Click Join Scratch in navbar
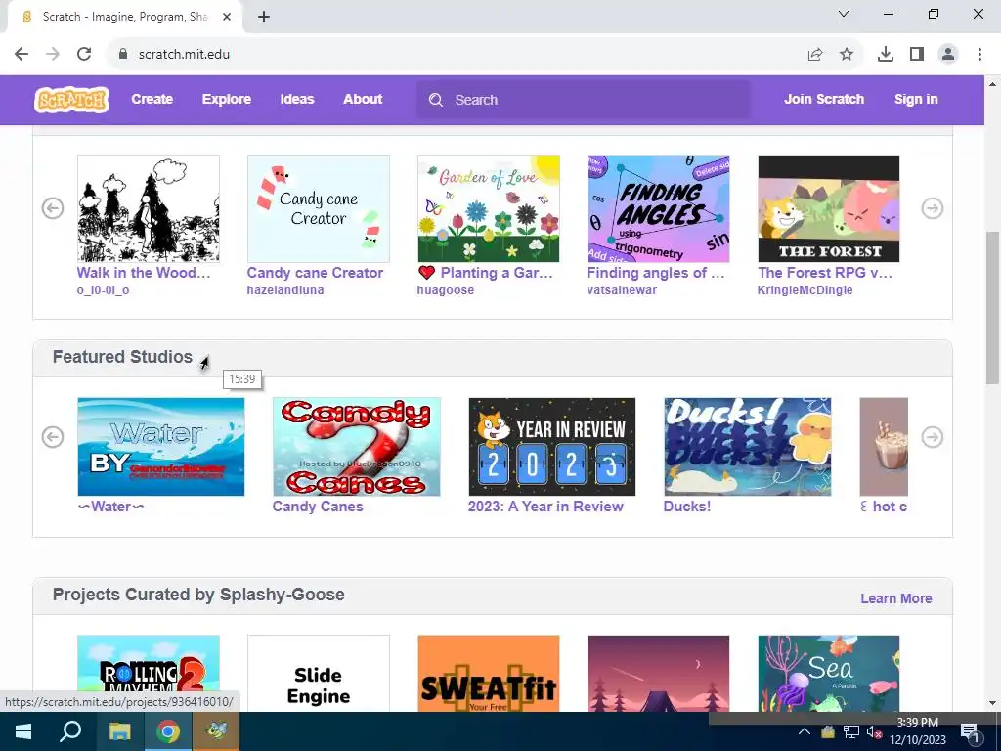1001x751 pixels. [824, 100]
